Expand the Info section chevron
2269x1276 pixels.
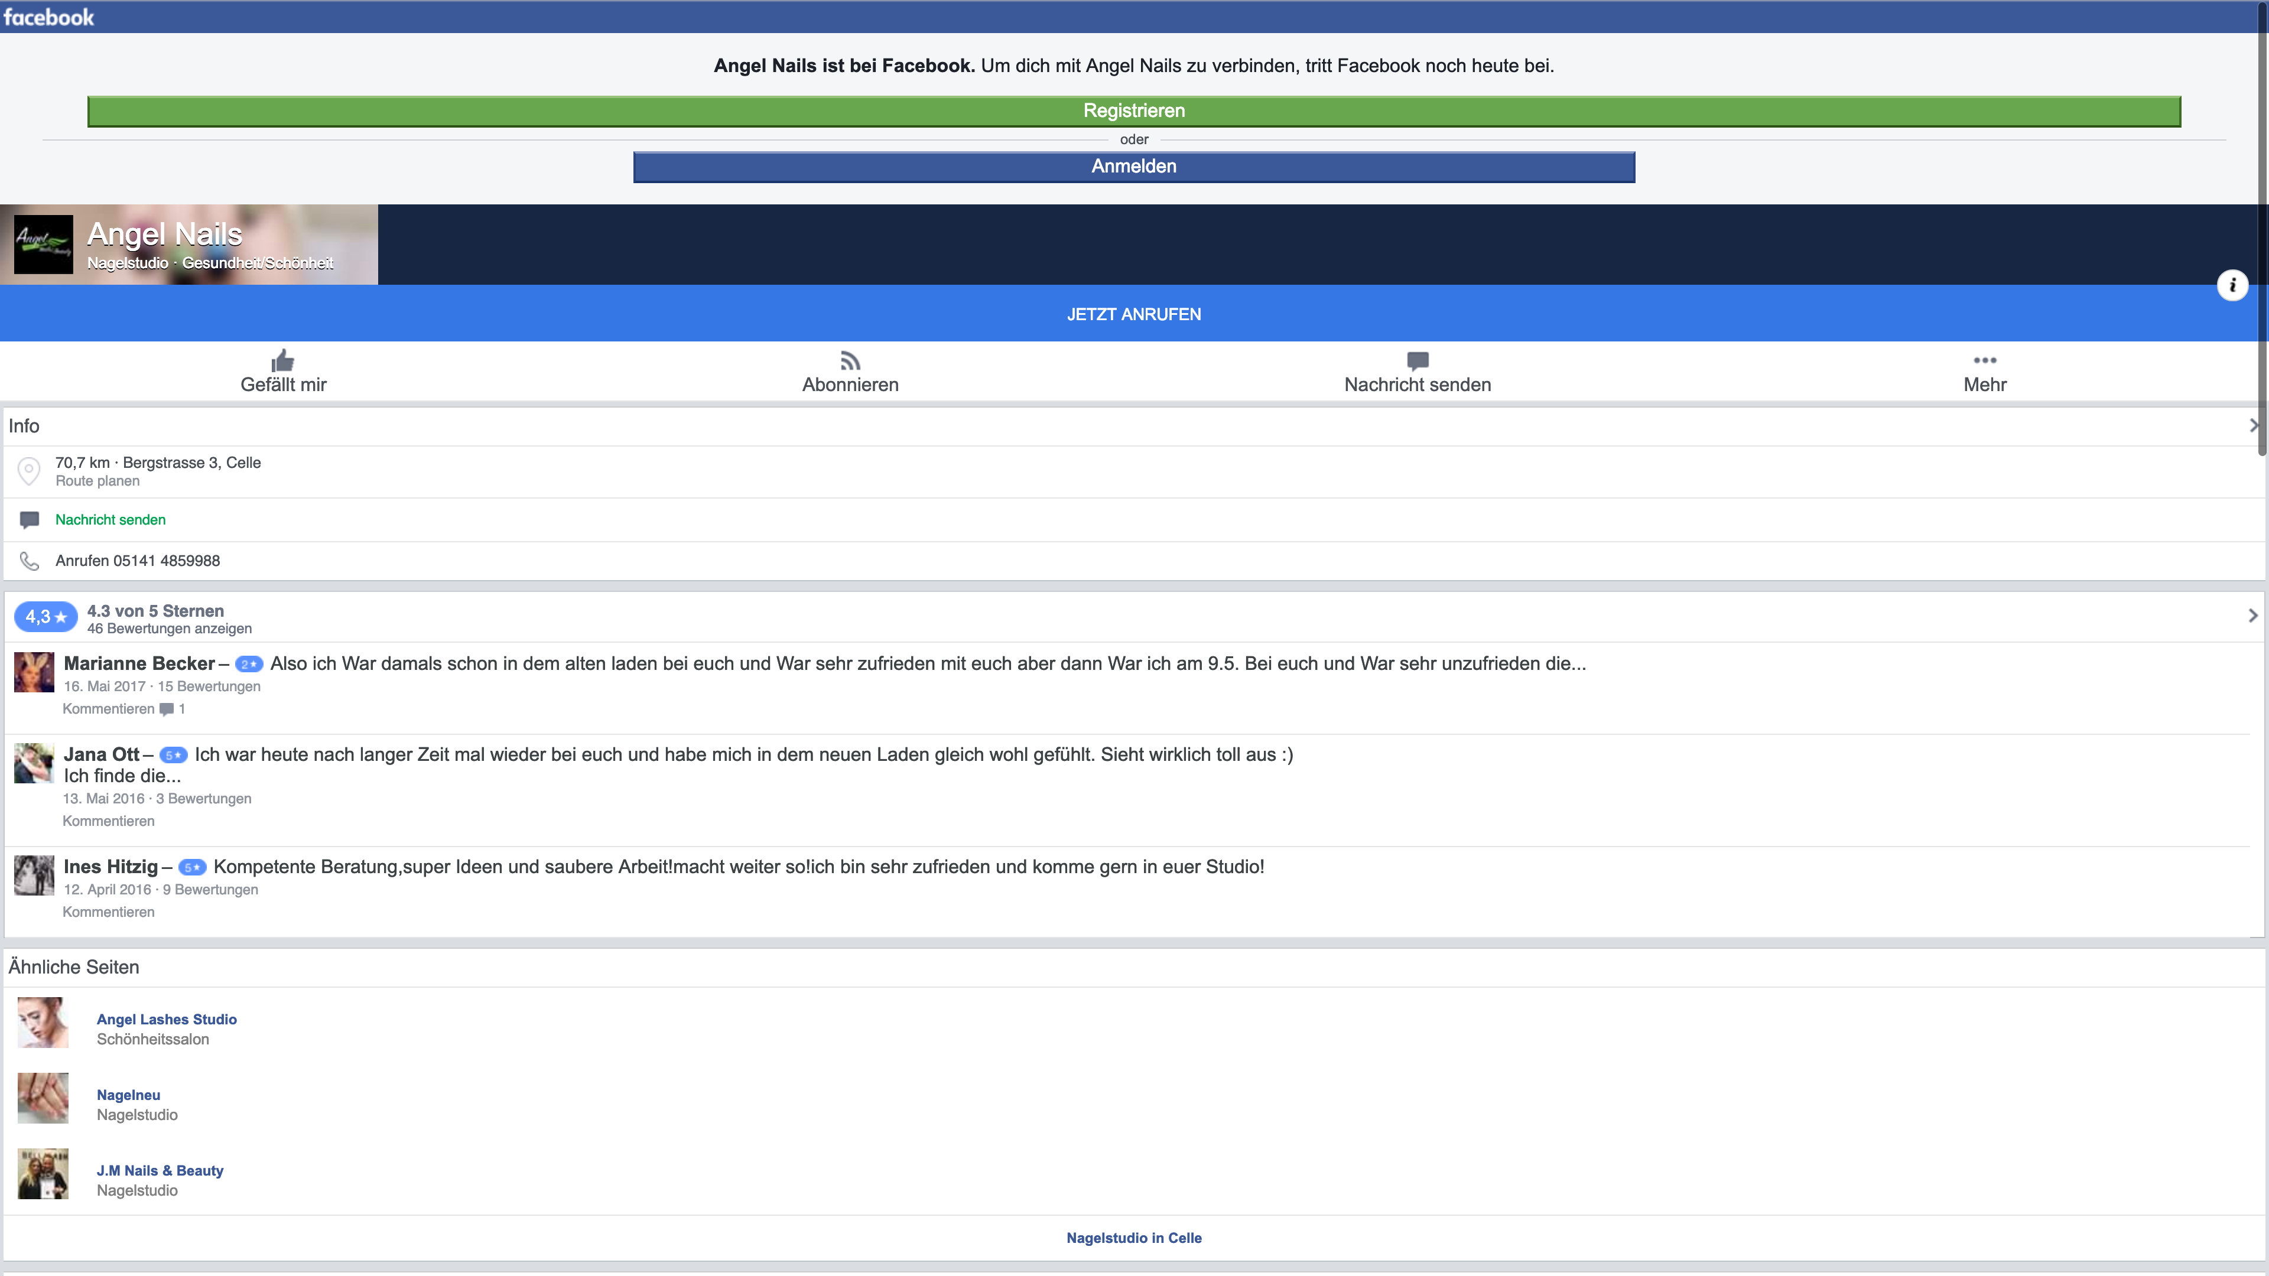[x=2254, y=425]
